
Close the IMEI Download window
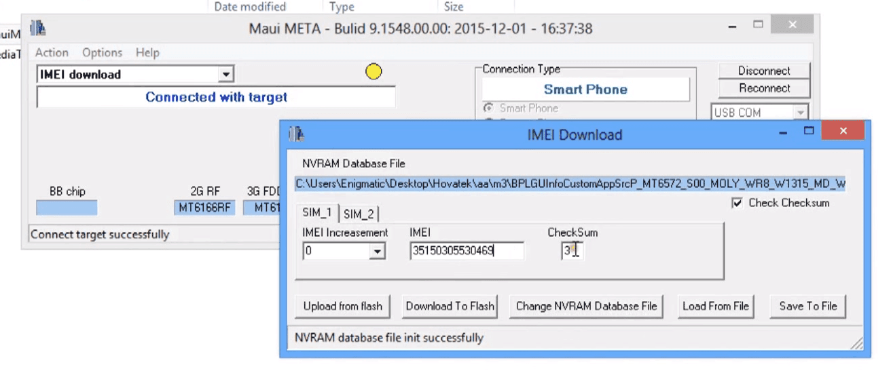(843, 131)
